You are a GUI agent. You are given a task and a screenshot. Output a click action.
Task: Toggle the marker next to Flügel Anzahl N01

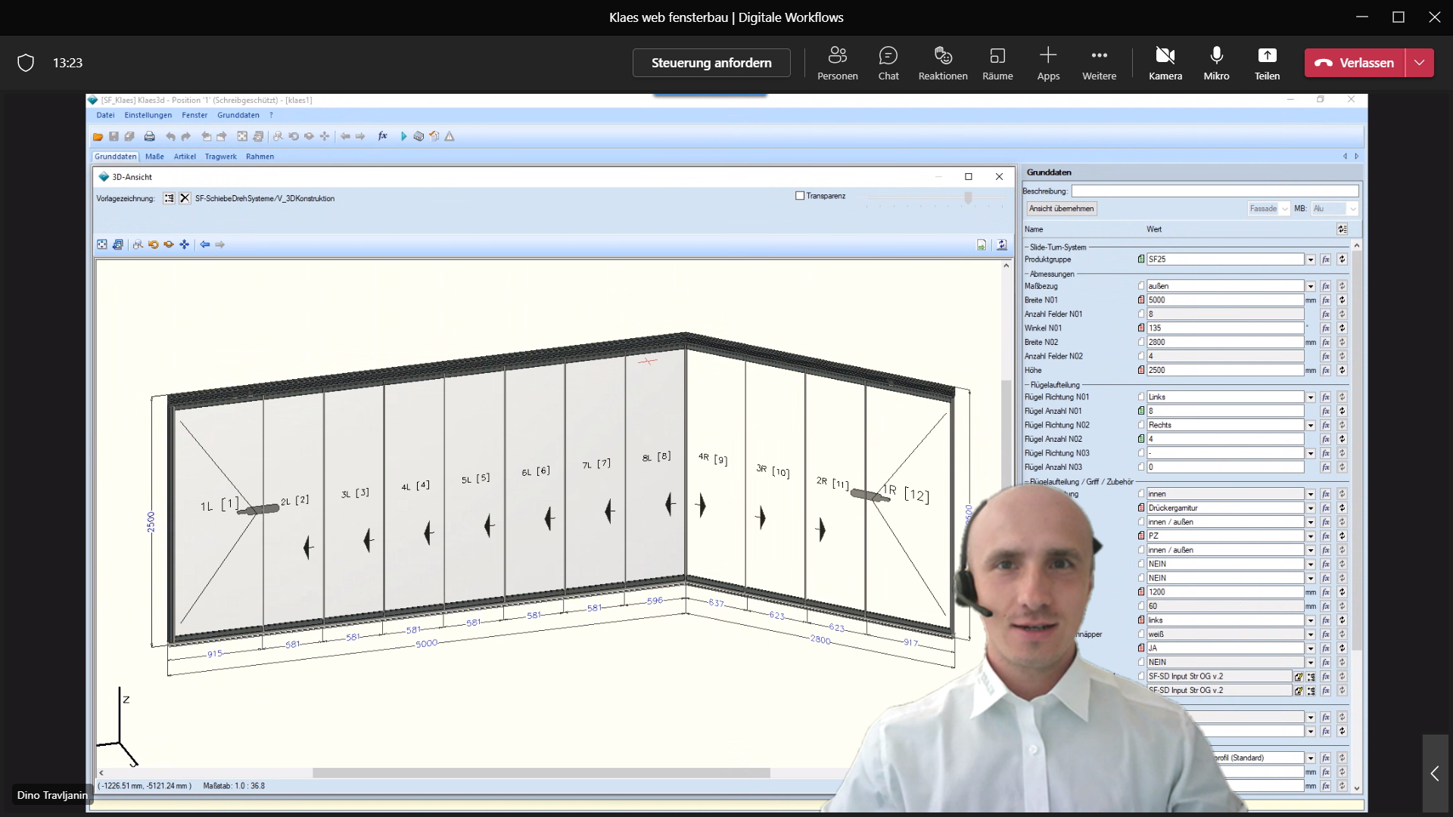1141,412
